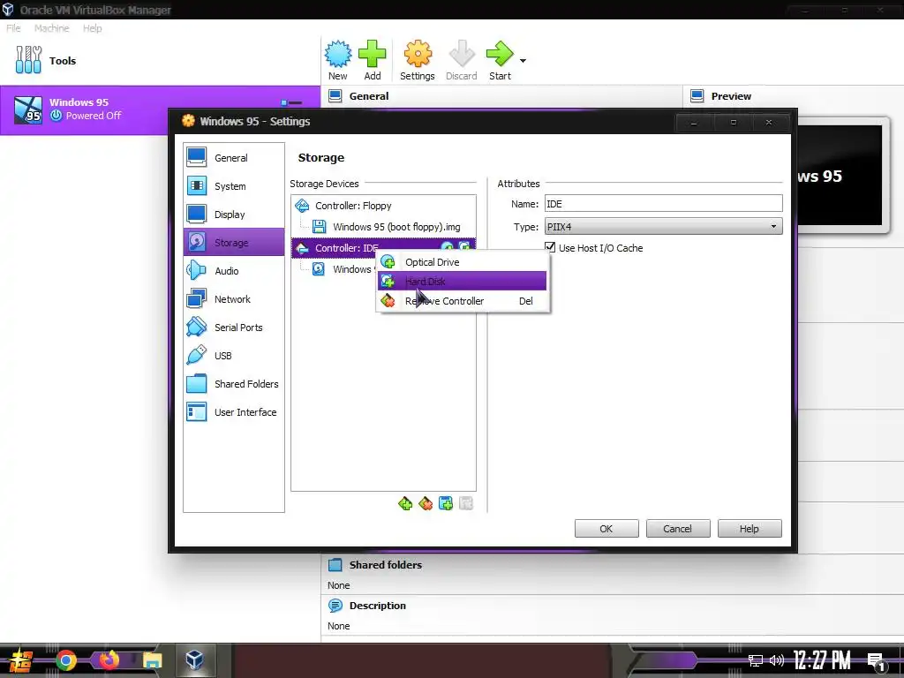Open the dropdown arrow beside Start
Screen dimensions: 904x678
tap(523, 61)
